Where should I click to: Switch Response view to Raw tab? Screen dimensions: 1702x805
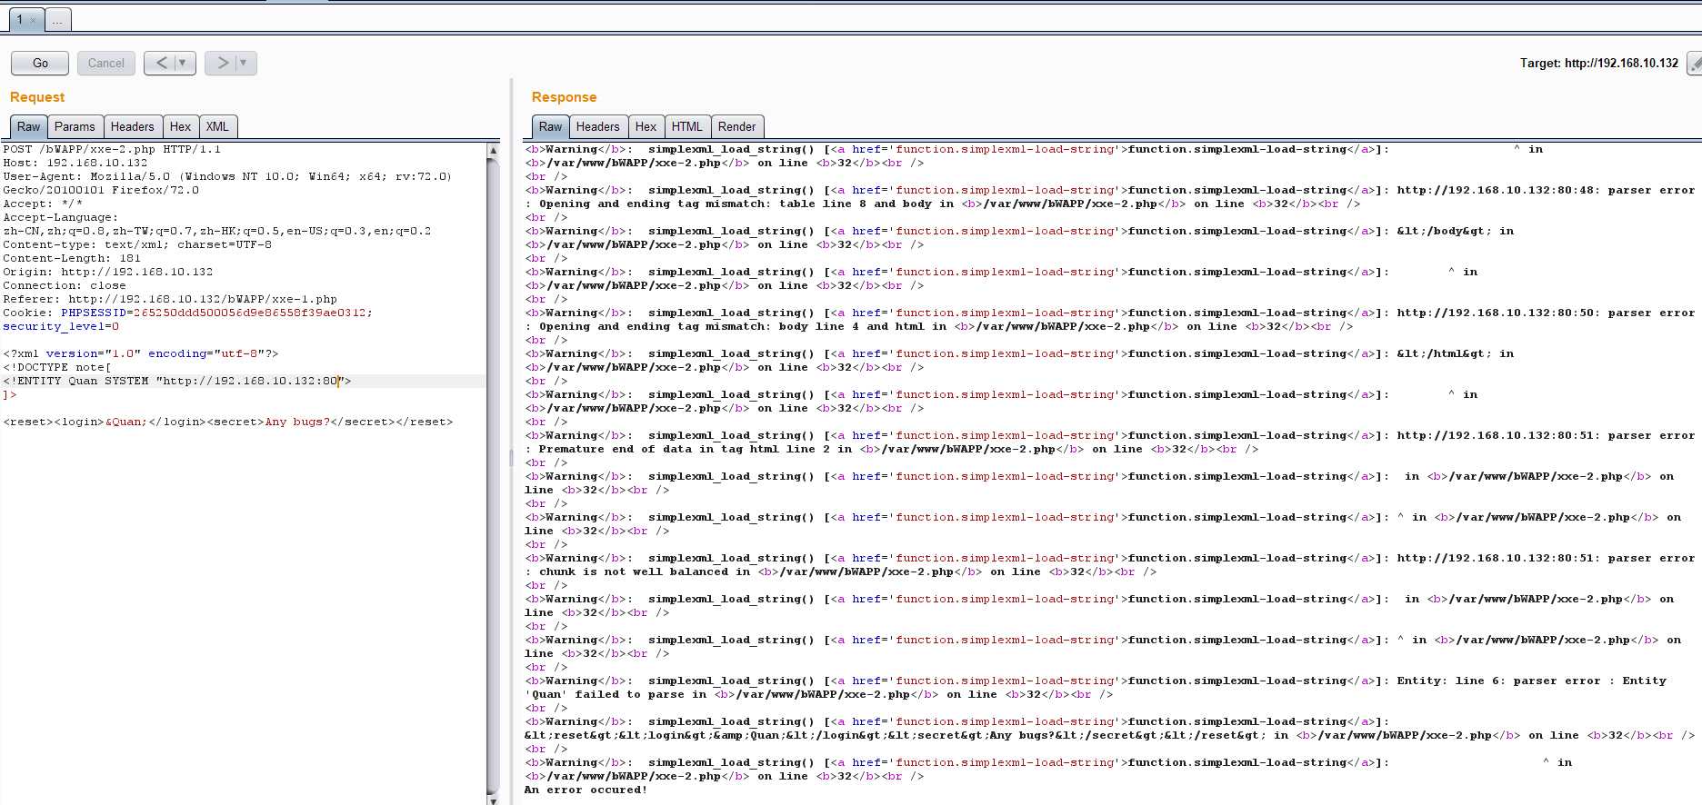coord(550,126)
